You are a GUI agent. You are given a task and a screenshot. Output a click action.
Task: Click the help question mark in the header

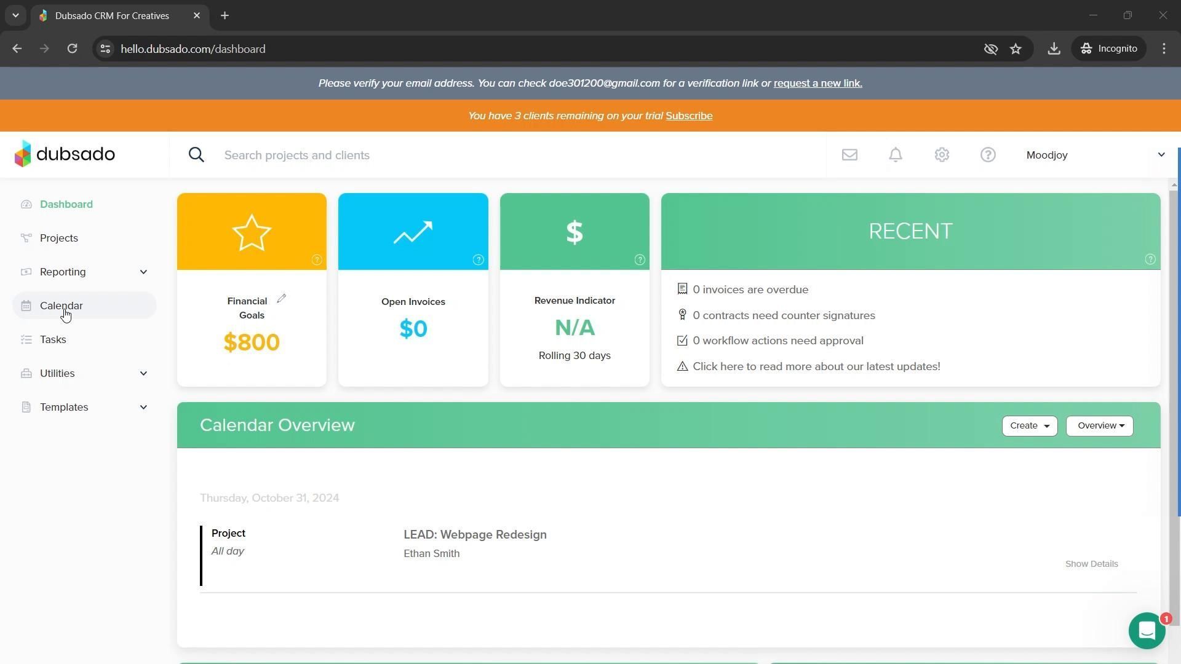988,155
